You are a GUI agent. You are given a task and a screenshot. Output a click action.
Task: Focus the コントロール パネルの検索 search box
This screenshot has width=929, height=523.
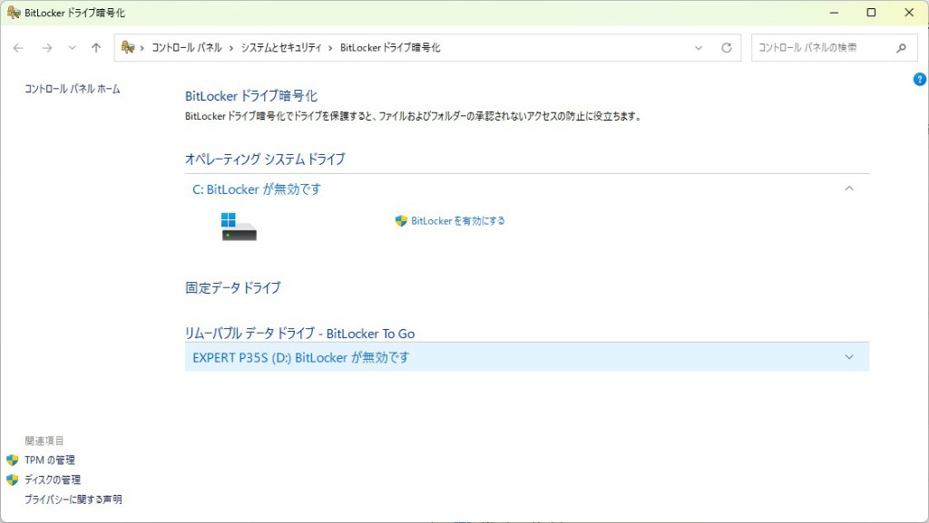pos(833,48)
